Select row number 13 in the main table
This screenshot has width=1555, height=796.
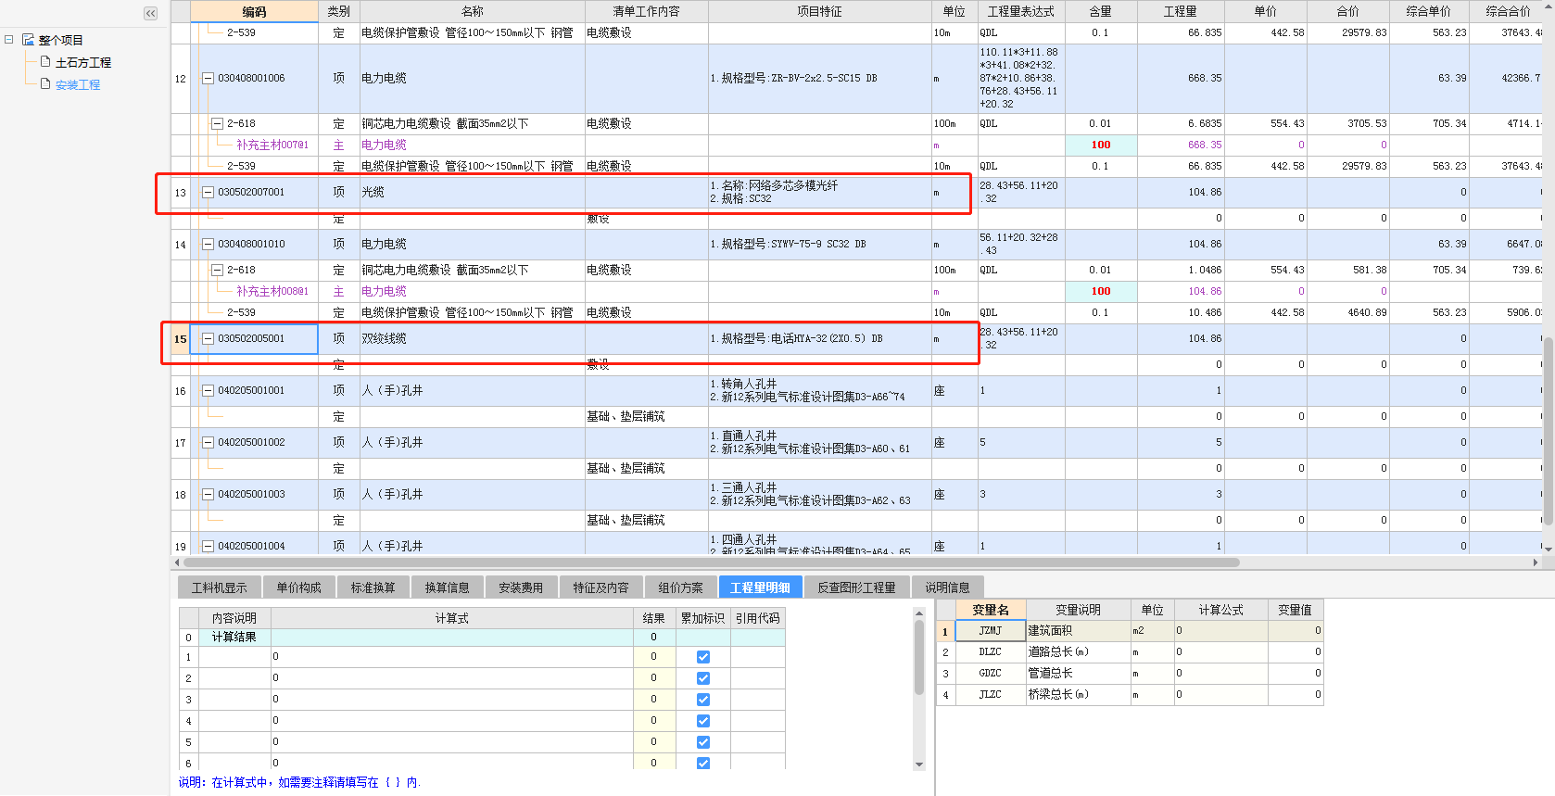point(180,193)
